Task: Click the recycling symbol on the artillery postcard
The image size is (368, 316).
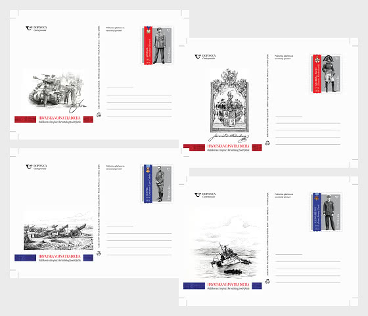Action: [x=99, y=253]
